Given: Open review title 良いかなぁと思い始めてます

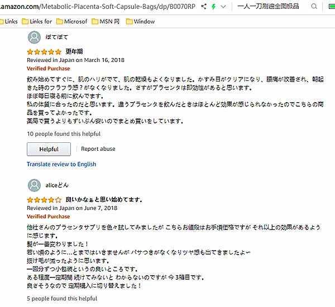Looking at the screenshot, I should click(x=104, y=199).
